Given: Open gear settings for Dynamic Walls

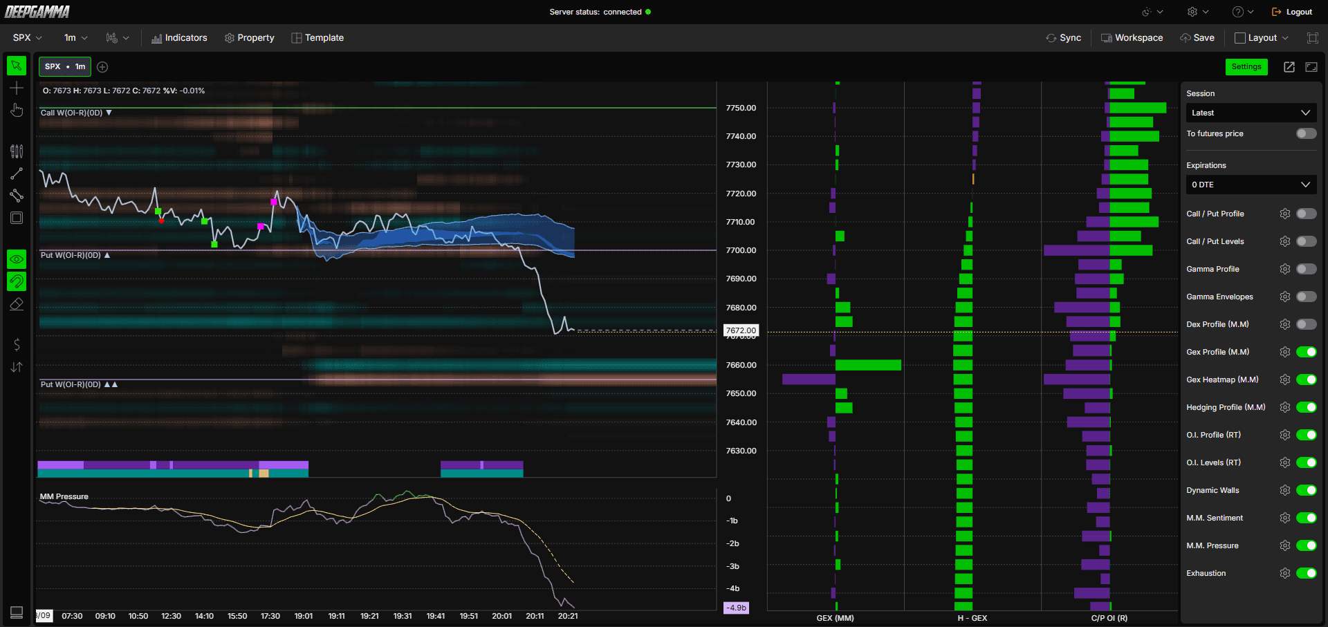Looking at the screenshot, I should (x=1285, y=490).
